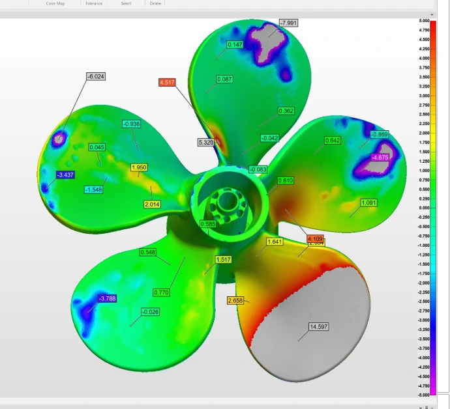Click the Tolerance ribbon group label
The width and height of the screenshot is (450, 409).
click(x=94, y=3)
